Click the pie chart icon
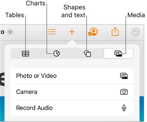The width and height of the screenshot is (147, 122). pos(56,54)
